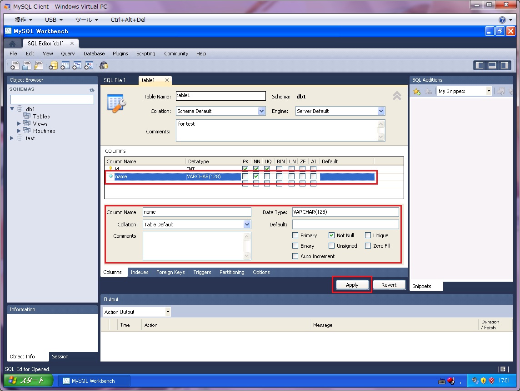Expand the test schema node
Viewport: 520px width, 391px height.
click(12, 138)
